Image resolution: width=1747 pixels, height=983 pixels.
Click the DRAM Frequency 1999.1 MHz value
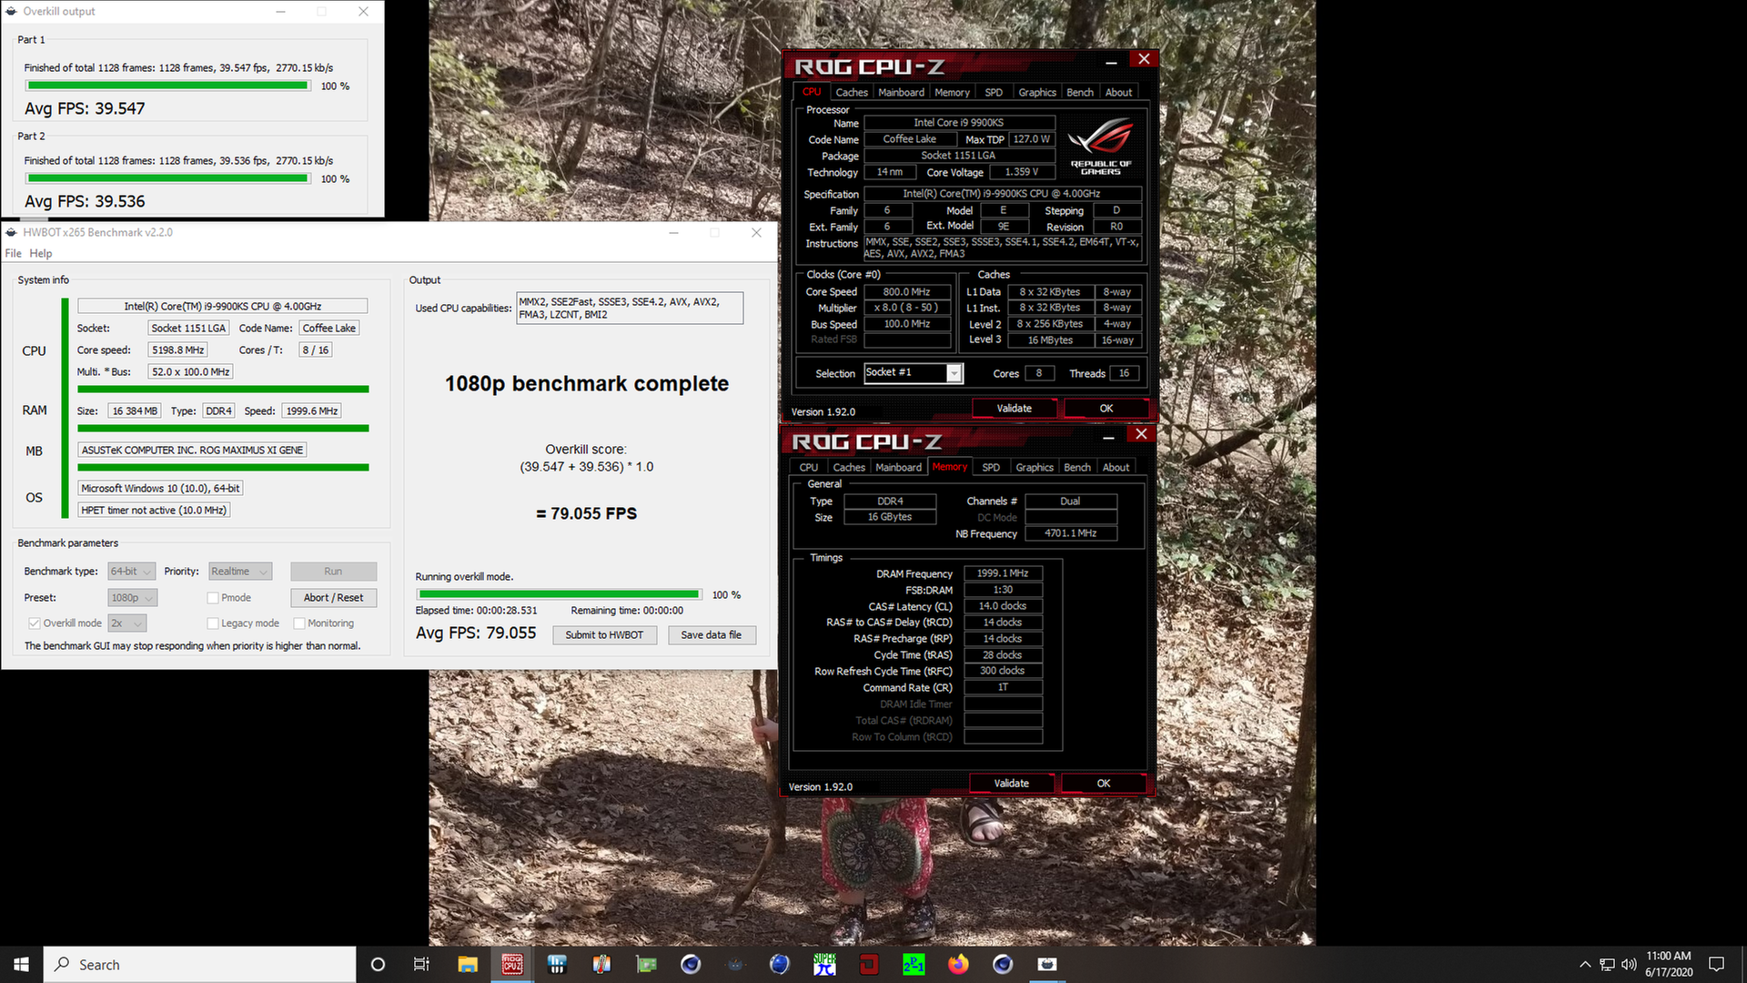[1003, 573]
